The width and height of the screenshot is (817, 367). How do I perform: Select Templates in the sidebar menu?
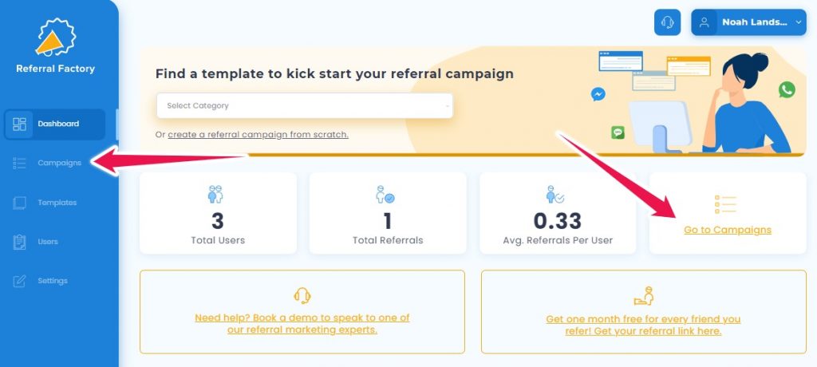click(x=57, y=203)
